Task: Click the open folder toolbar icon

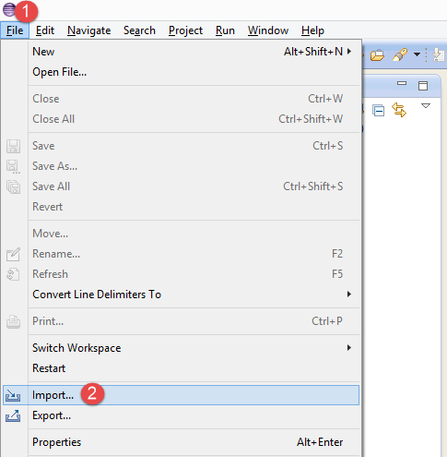Action: (x=377, y=55)
